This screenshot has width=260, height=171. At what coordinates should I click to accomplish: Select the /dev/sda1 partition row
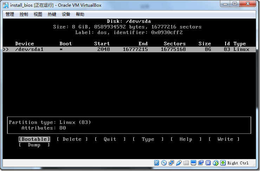[x=129, y=50]
